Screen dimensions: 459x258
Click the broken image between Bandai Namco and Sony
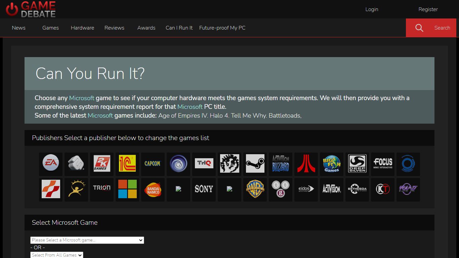tap(178, 189)
